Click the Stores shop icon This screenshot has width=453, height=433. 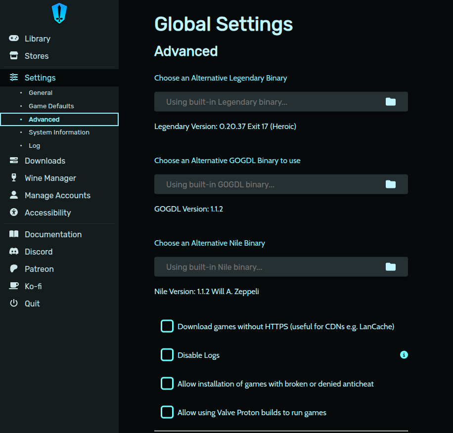pos(14,56)
